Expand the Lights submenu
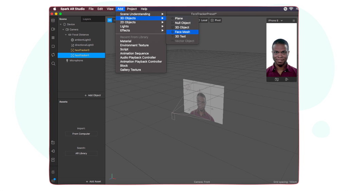Viewport: 348px width, 191px height. pyautogui.click(x=141, y=26)
